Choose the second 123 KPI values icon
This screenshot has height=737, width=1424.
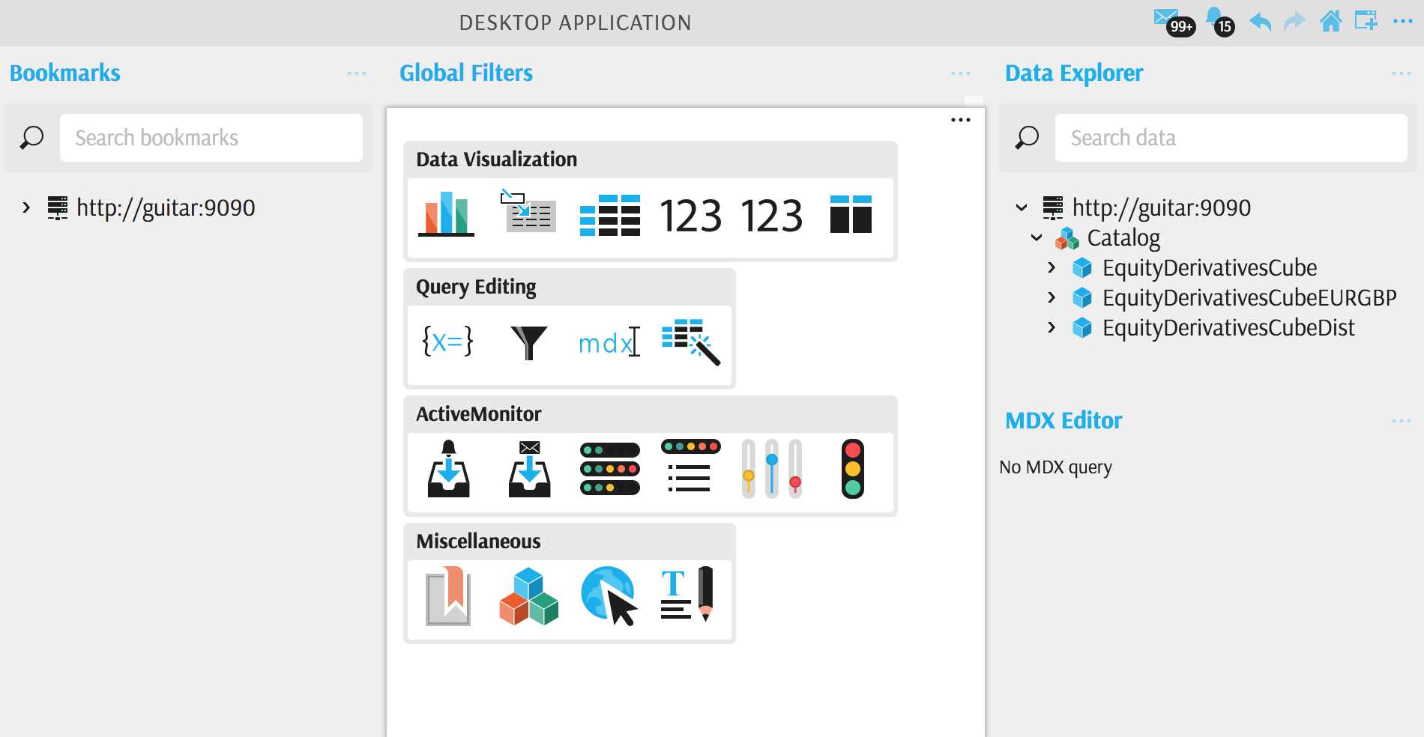772,216
